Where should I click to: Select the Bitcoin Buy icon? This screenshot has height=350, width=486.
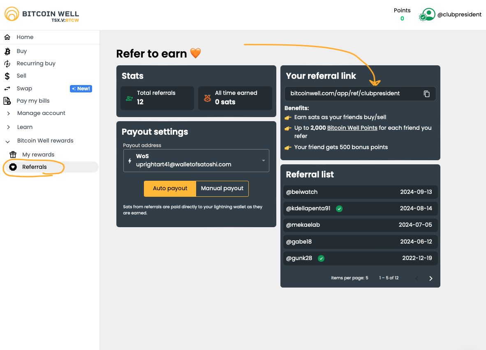click(x=7, y=51)
